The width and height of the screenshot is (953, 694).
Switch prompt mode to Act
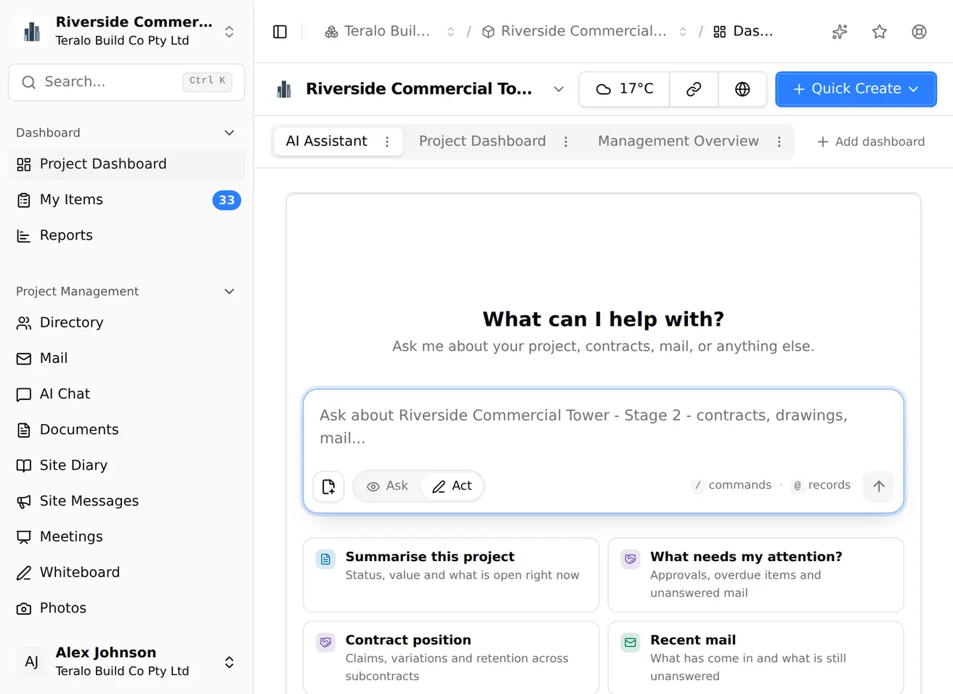point(452,486)
